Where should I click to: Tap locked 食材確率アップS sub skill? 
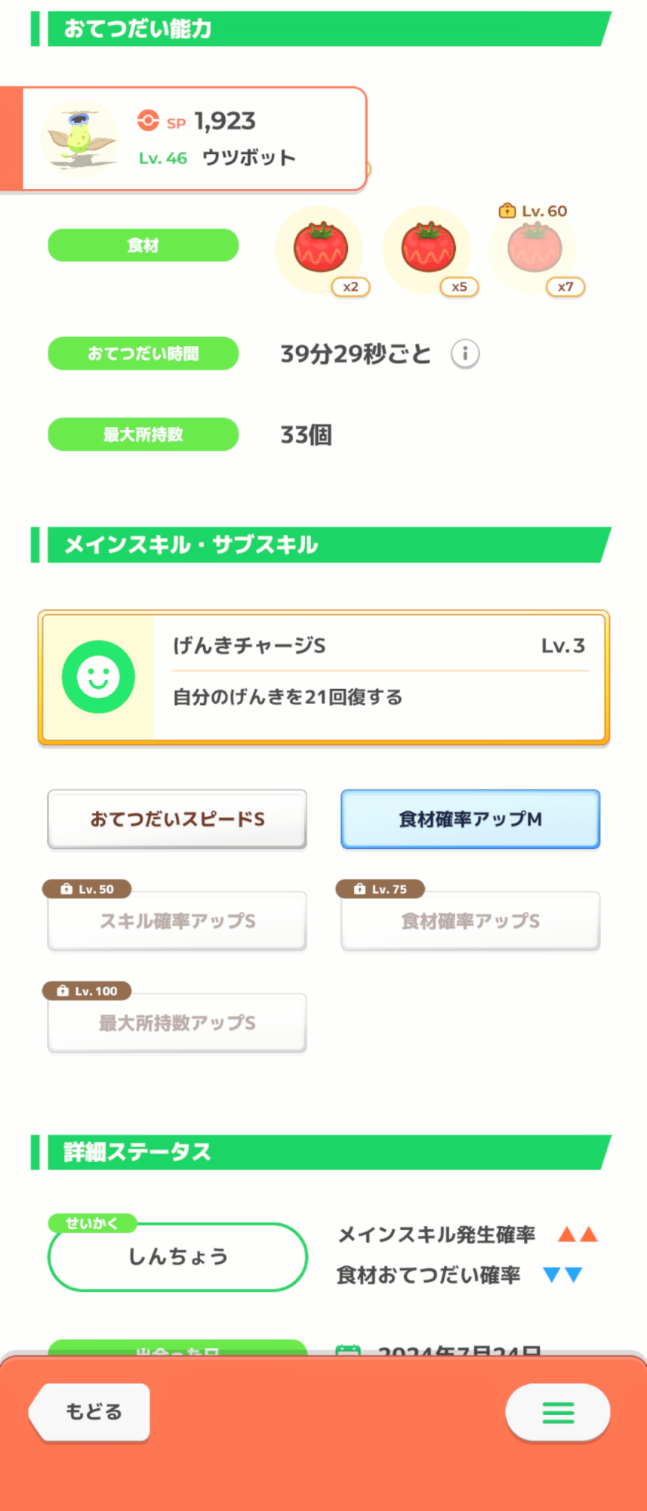click(470, 921)
